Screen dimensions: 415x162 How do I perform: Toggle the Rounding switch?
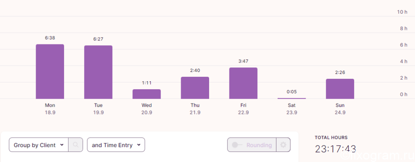point(236,145)
